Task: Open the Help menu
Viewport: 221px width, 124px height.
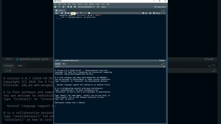Action: click(108, 4)
